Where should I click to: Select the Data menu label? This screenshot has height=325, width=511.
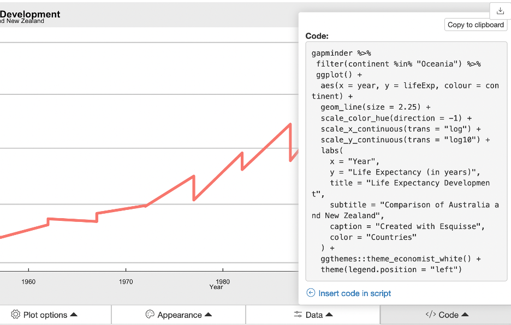click(x=314, y=315)
